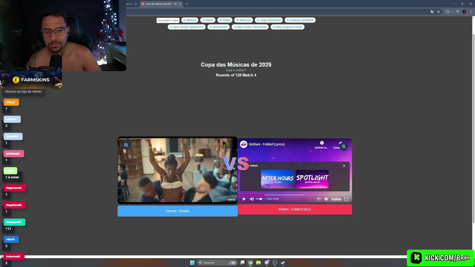Open video on YouTube via logo
The height and width of the screenshot is (267, 475).
click(x=336, y=199)
